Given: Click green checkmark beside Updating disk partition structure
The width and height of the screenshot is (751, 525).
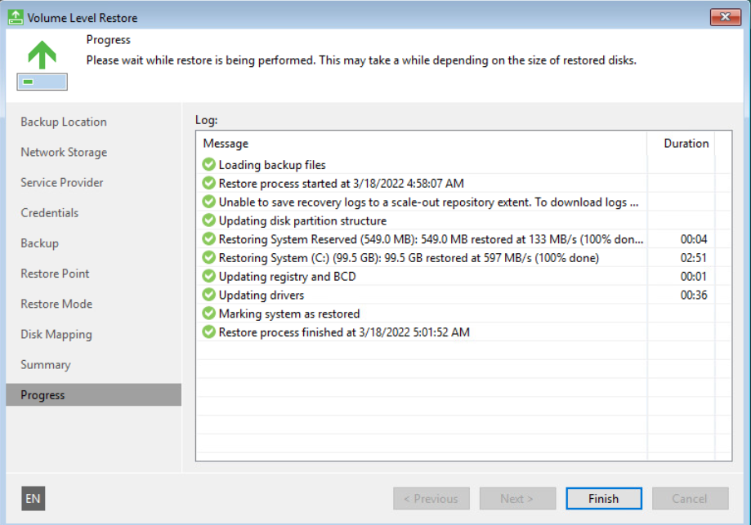Looking at the screenshot, I should click(x=209, y=220).
